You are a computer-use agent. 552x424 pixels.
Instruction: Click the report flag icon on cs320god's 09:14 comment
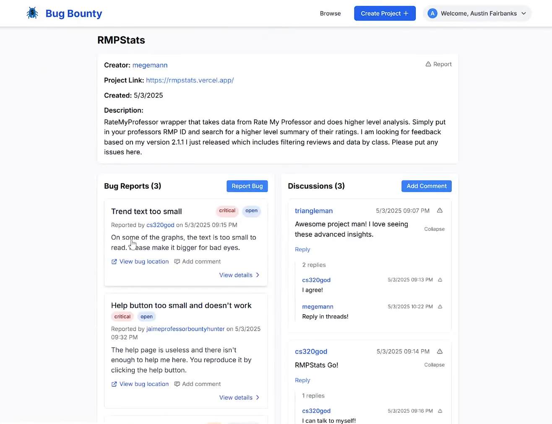pos(440,352)
